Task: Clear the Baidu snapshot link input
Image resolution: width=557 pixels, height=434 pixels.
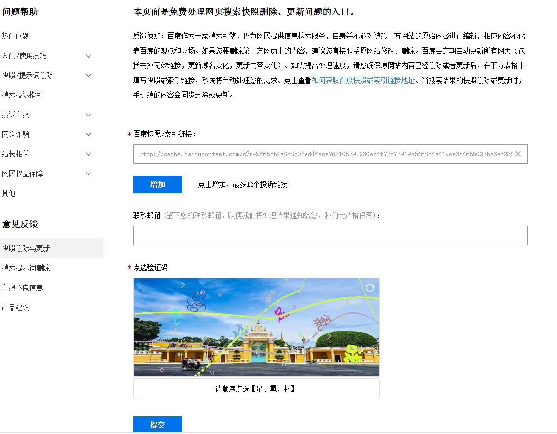Action: [x=518, y=154]
